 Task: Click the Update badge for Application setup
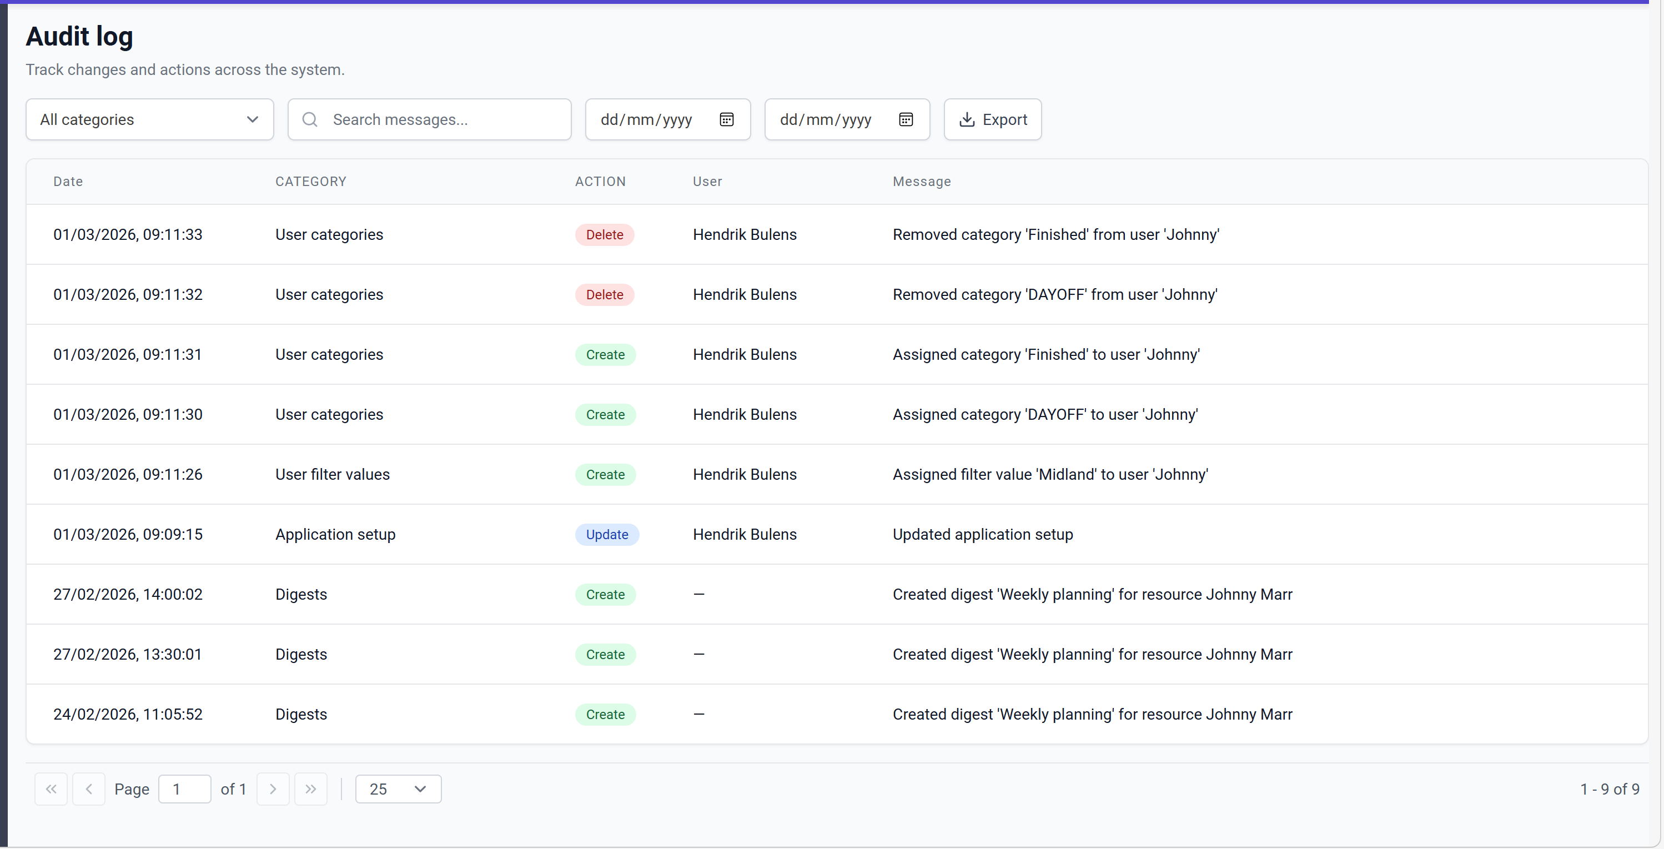coord(606,534)
